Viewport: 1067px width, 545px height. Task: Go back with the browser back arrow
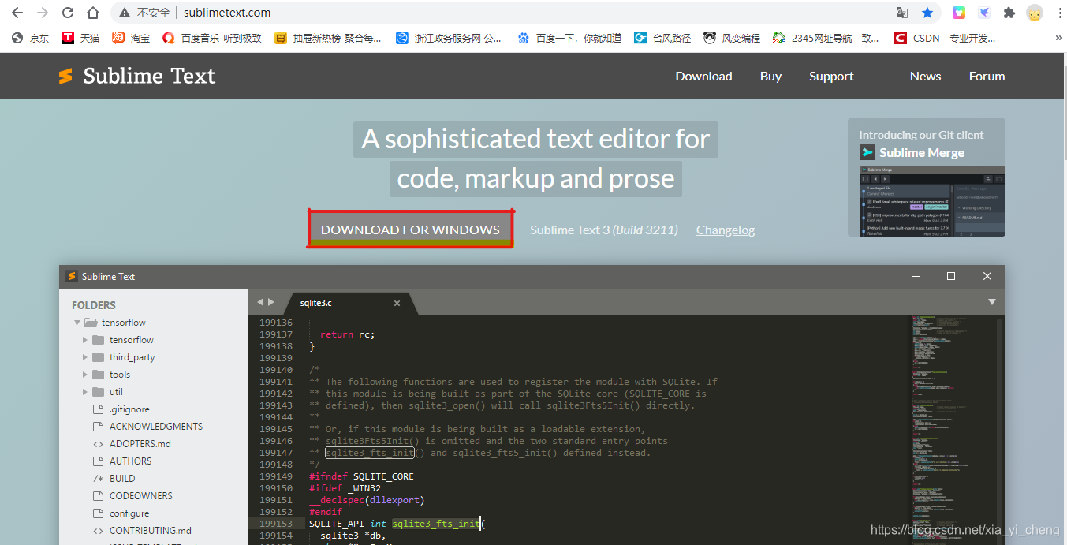coord(17,13)
